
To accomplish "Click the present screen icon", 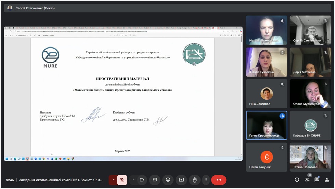I will click(181, 180).
